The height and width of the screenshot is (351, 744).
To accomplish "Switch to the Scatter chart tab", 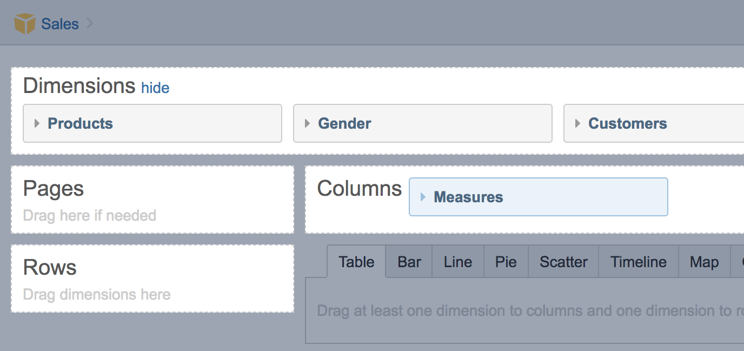I will pos(563,262).
